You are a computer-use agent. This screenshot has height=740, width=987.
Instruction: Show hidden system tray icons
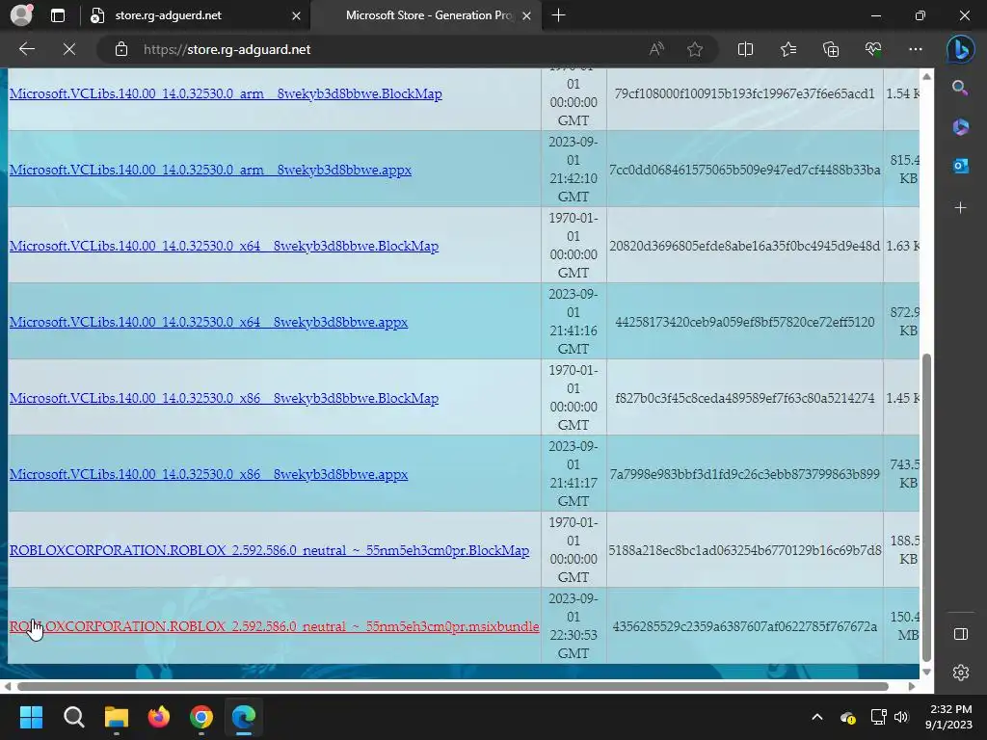(x=817, y=717)
